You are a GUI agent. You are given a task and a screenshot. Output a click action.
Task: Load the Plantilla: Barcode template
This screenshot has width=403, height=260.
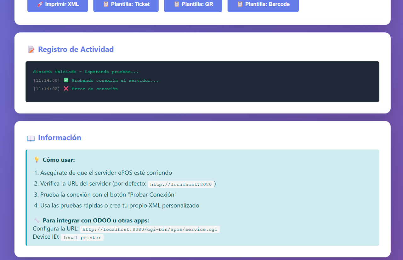[263, 5]
